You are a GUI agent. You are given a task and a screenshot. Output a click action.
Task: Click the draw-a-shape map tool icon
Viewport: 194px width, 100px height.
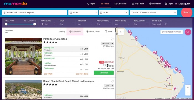pos(188,32)
